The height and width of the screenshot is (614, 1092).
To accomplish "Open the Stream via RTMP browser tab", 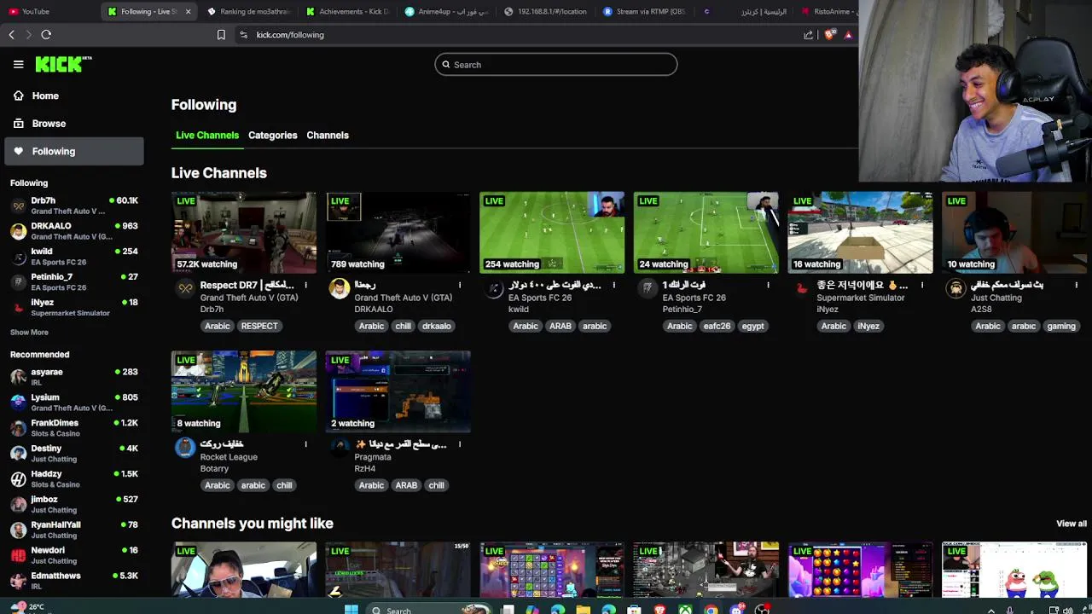I will (645, 11).
